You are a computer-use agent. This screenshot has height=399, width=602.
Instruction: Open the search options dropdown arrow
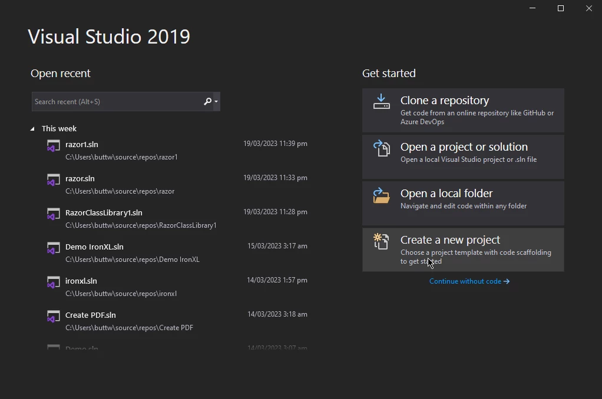click(x=216, y=102)
